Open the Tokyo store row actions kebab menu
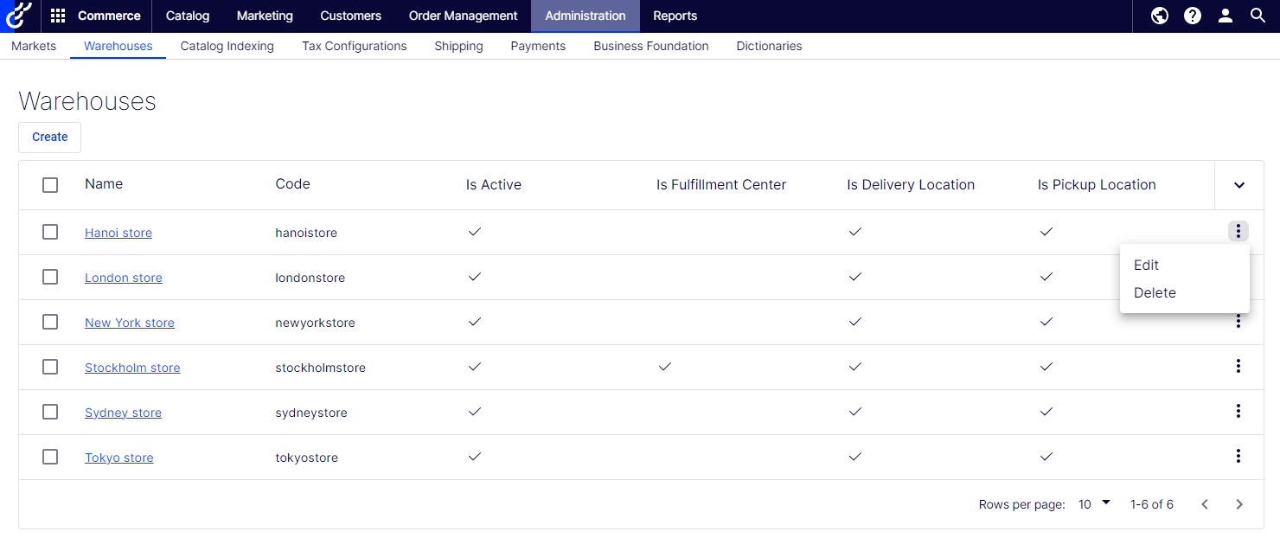Screen dimensions: 1280x551 click(x=1238, y=457)
